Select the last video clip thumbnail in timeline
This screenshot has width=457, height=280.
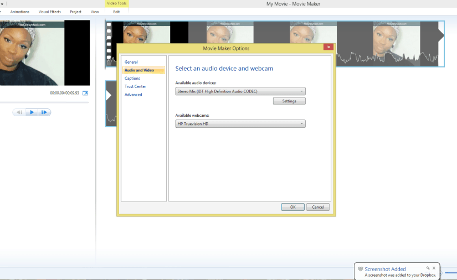[397, 44]
